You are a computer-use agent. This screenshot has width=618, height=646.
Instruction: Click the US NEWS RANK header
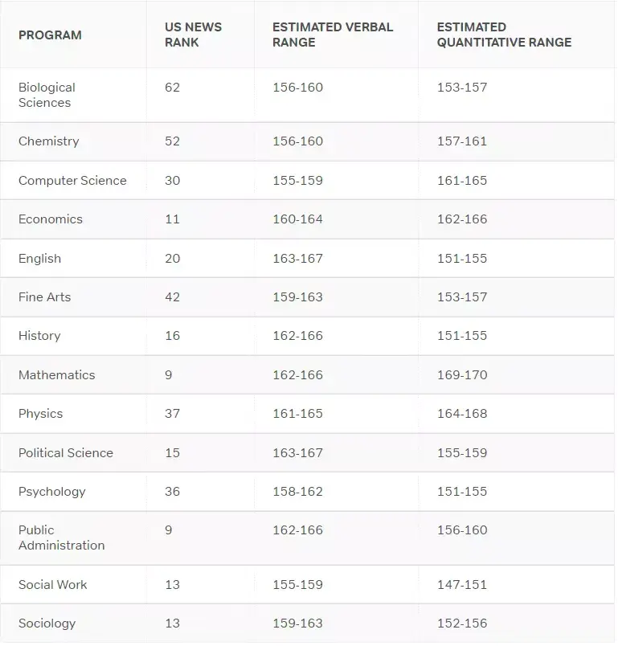(193, 35)
